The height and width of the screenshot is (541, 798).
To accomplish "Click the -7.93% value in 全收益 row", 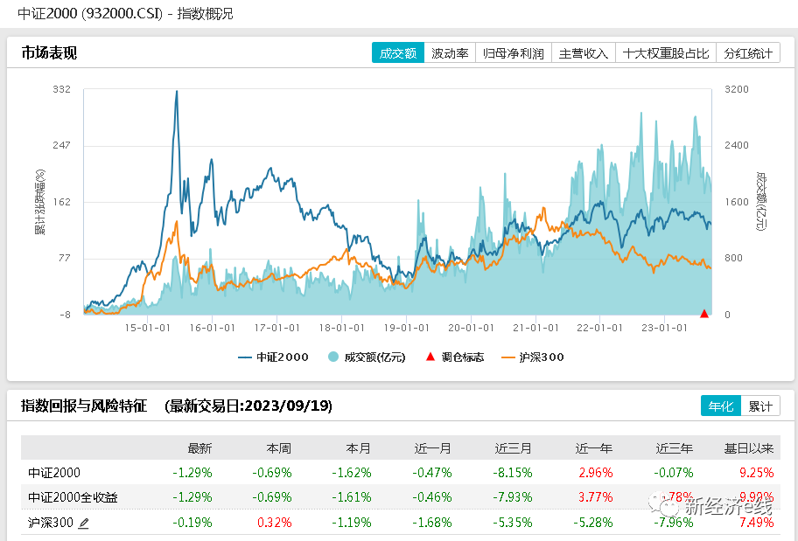I will click(x=513, y=497).
